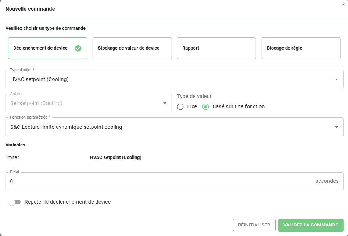The width and height of the screenshot is (348, 236).
Task: Click the Répéter le déclenchement de device label
Action: pyautogui.click(x=68, y=202)
